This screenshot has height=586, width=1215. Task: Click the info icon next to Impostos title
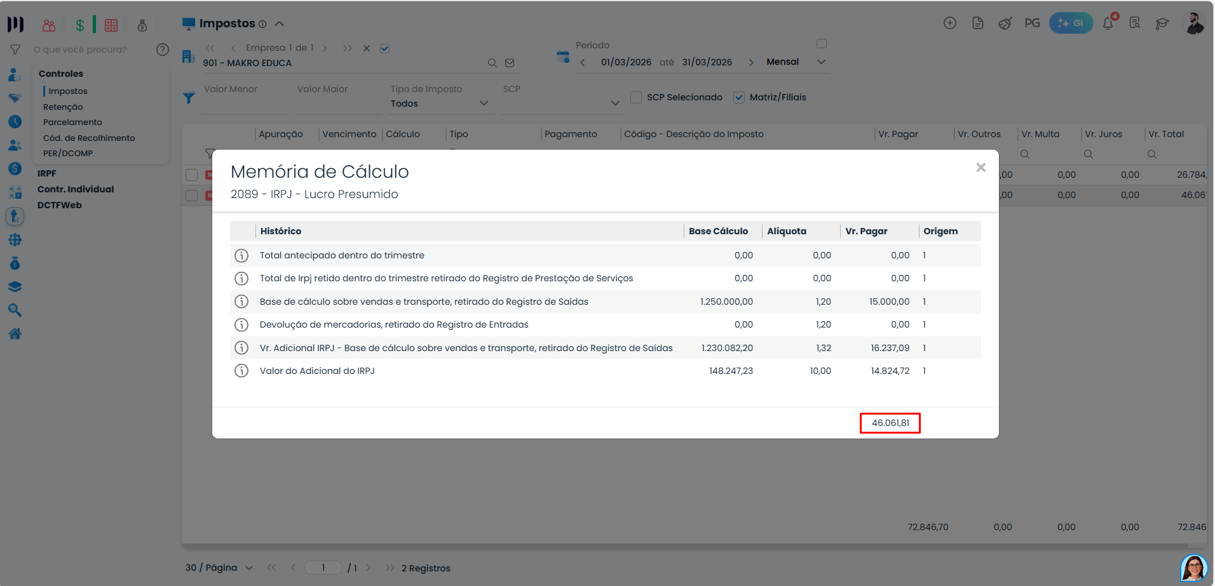[x=262, y=24]
